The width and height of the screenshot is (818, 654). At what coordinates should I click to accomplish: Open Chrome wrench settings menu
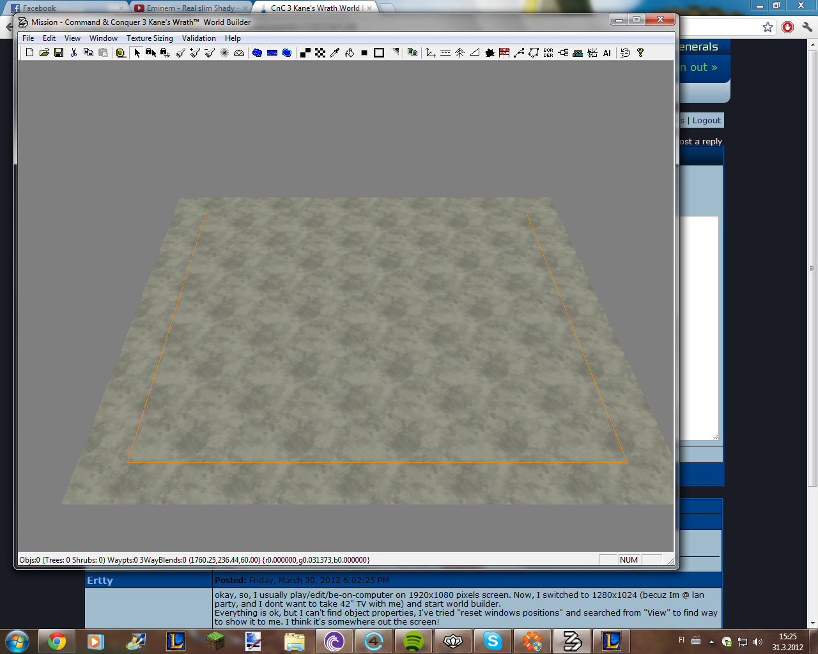(806, 27)
